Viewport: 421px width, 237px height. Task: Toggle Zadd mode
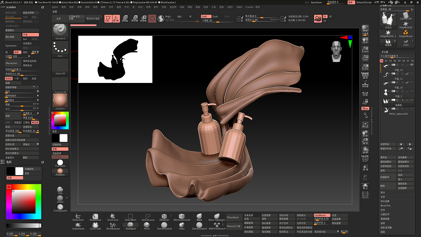click(x=206, y=16)
